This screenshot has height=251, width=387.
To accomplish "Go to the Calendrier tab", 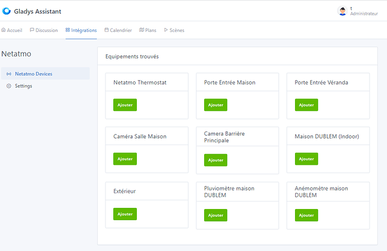I will click(118, 30).
